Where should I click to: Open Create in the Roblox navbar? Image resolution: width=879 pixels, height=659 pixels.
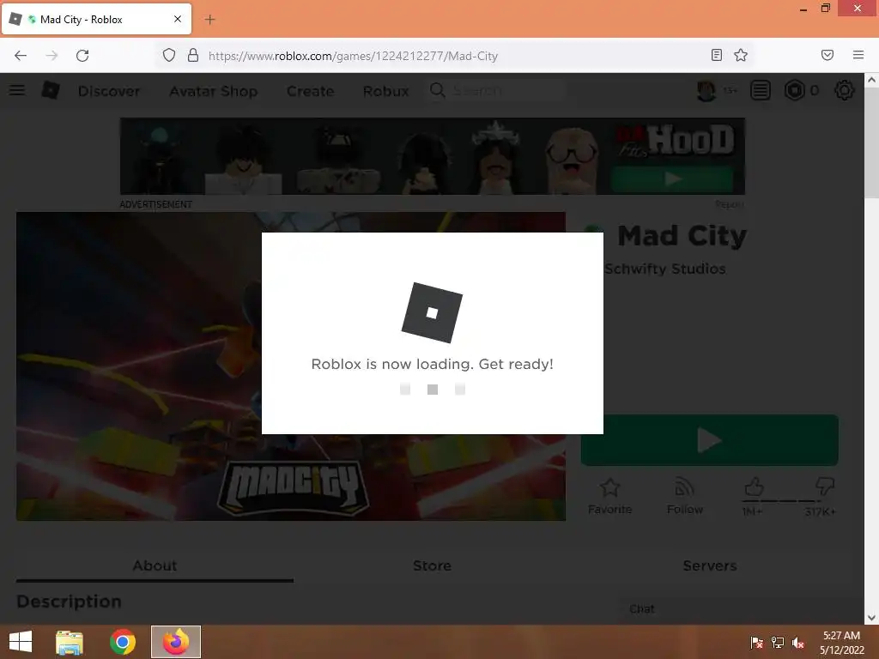click(310, 91)
